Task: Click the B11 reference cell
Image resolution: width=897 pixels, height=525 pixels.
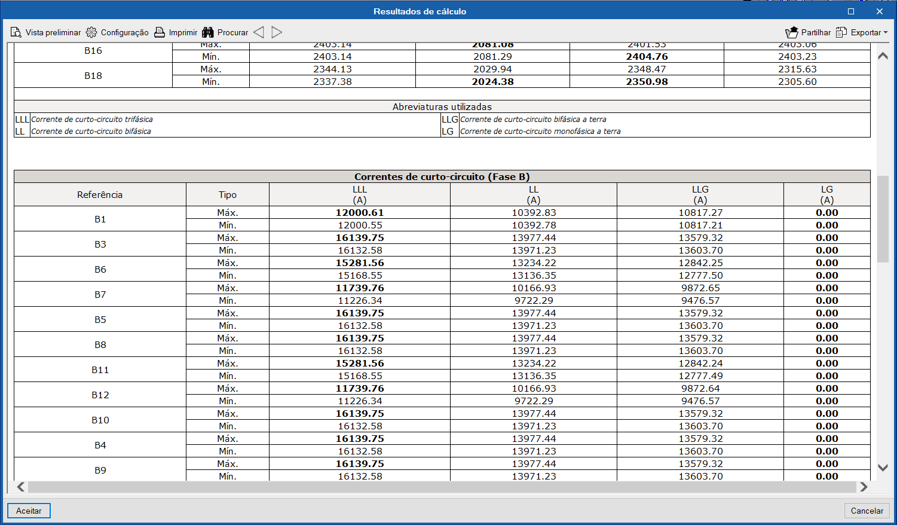Action: pyautogui.click(x=100, y=370)
